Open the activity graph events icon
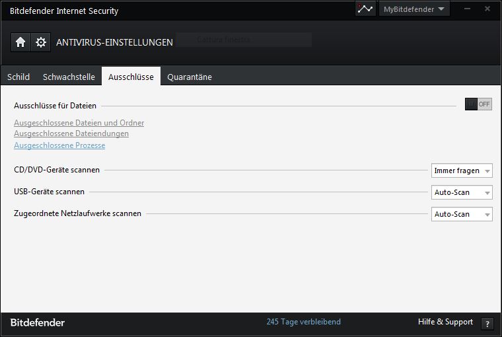 [365, 9]
